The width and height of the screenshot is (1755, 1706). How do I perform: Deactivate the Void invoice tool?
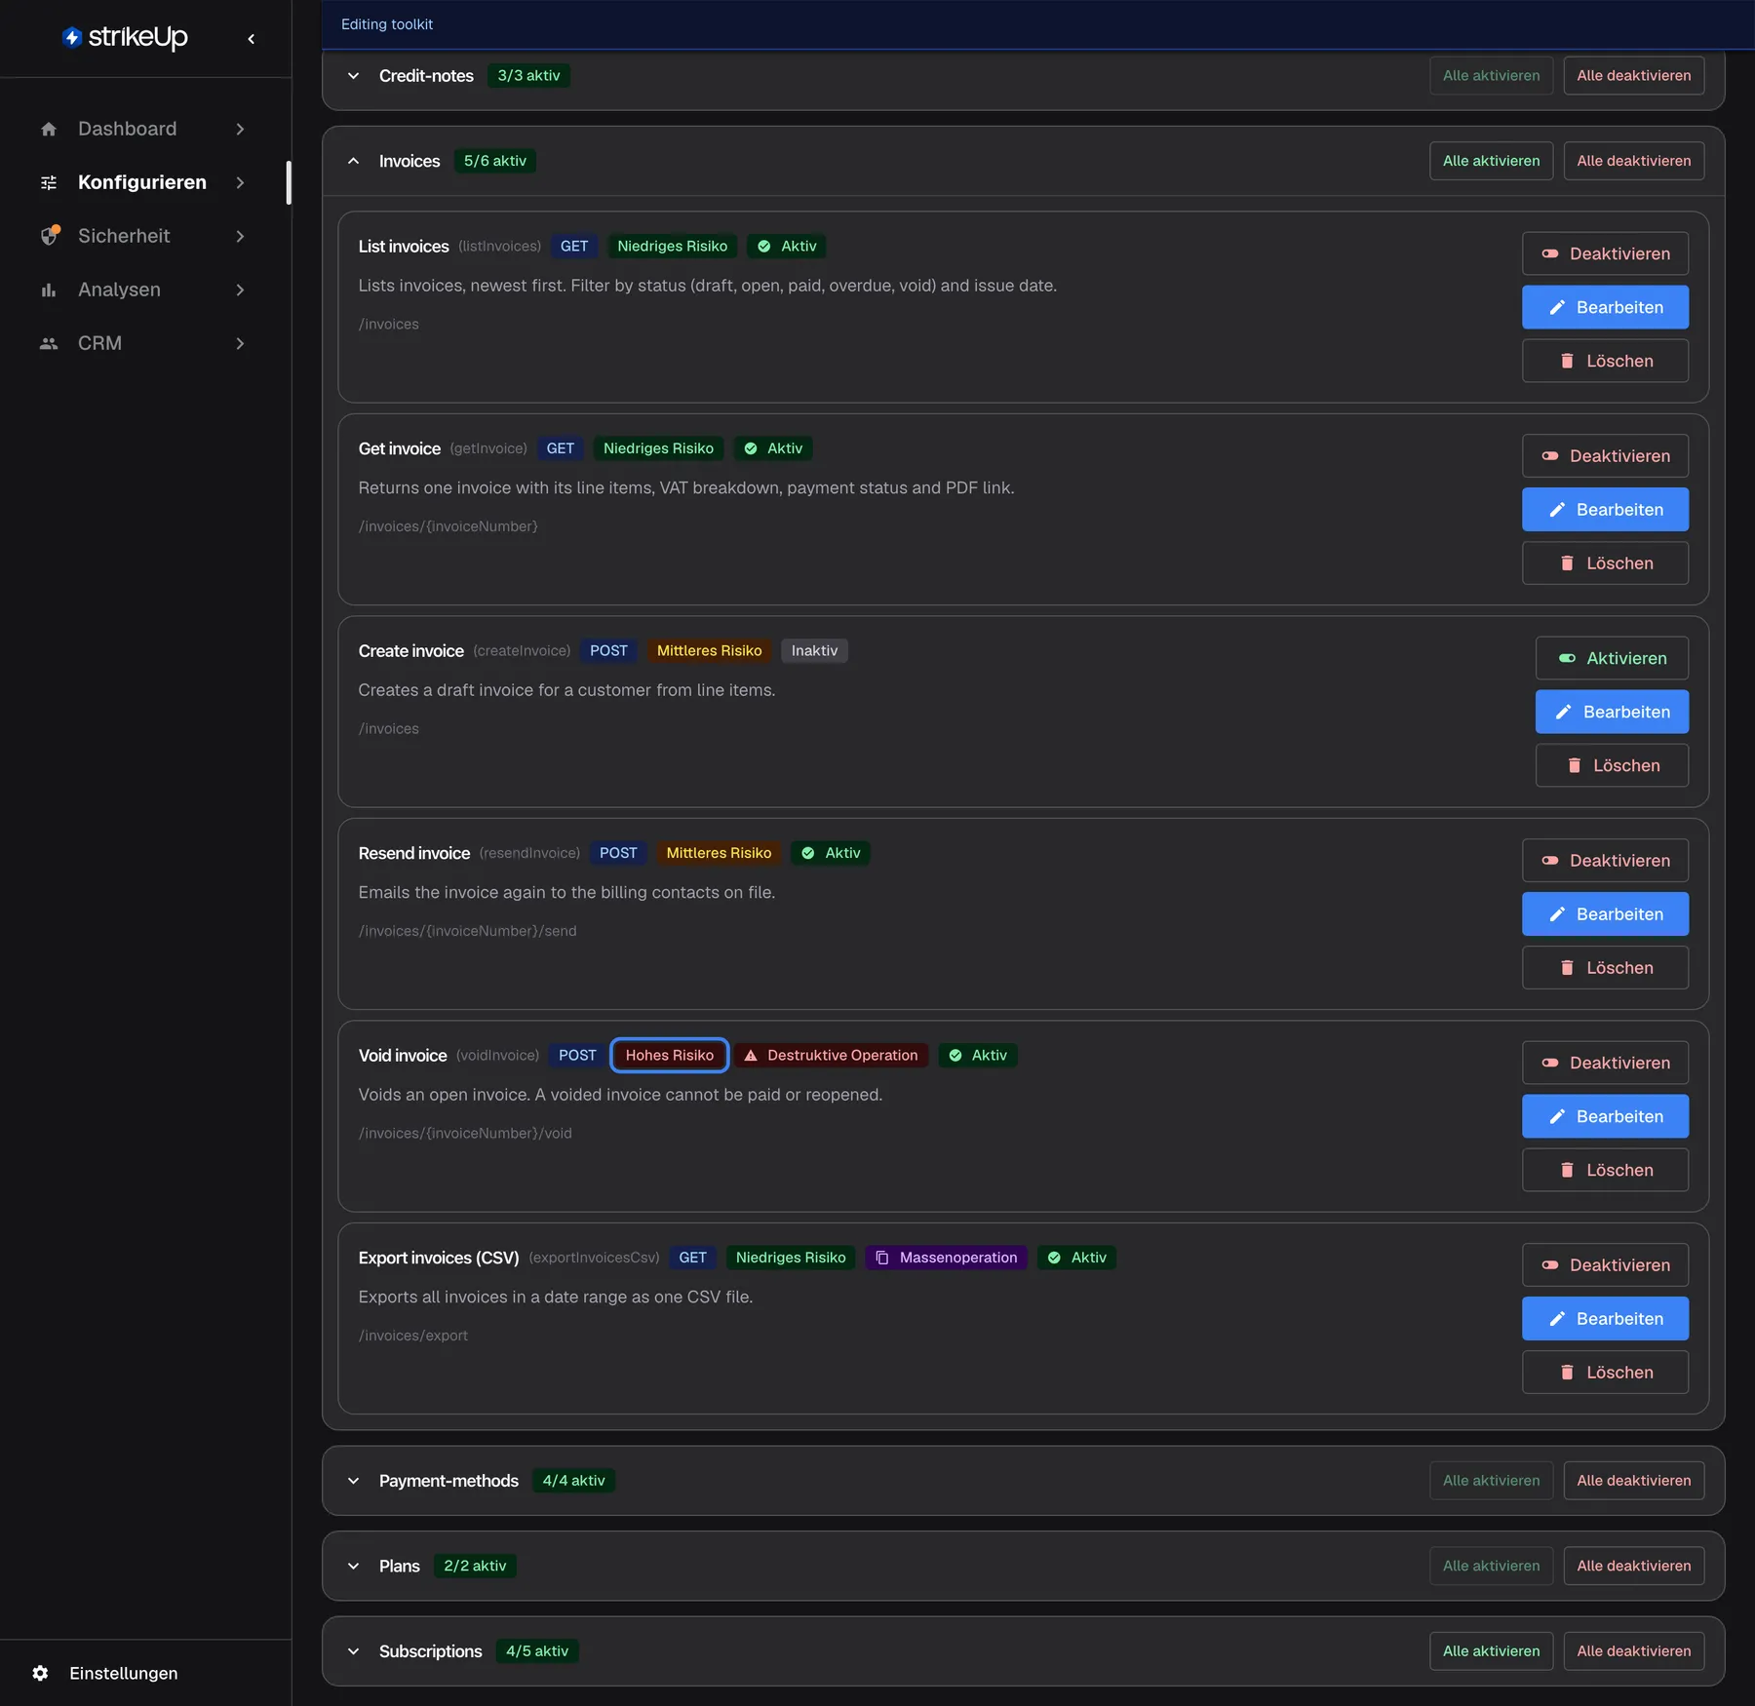(x=1605, y=1063)
